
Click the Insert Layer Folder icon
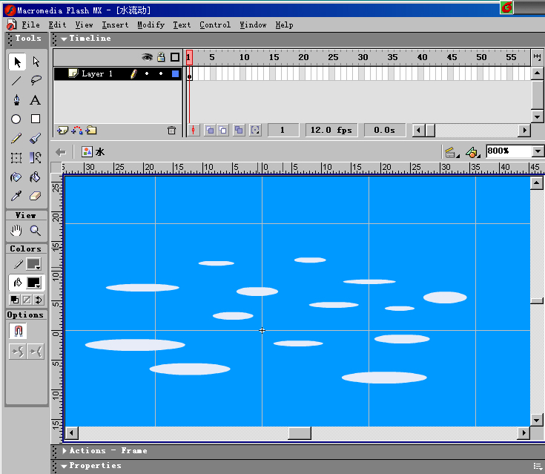(x=91, y=131)
